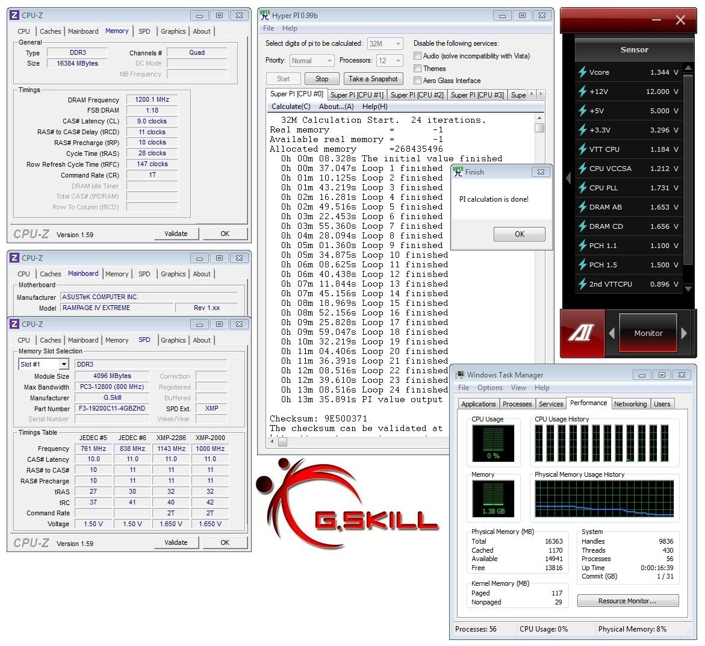Image resolution: width=705 pixels, height=646 pixels.
Task: Click the lightning bolt icon beside Vcore
Action: point(583,72)
